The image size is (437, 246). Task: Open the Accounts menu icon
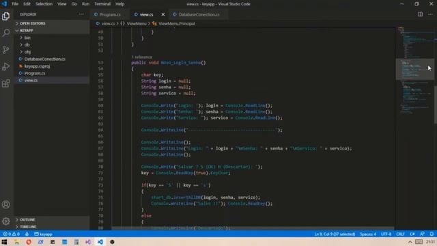coord(6,205)
